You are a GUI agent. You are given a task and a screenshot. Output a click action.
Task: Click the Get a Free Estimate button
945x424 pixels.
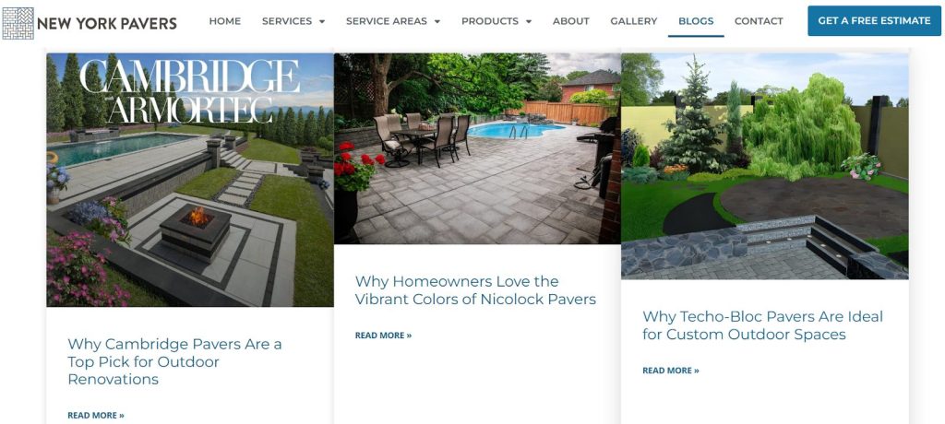(874, 21)
